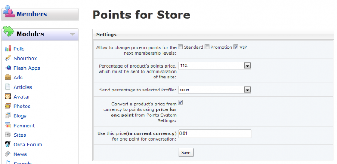Click the Payment icon in sidebar

(x=8, y=125)
